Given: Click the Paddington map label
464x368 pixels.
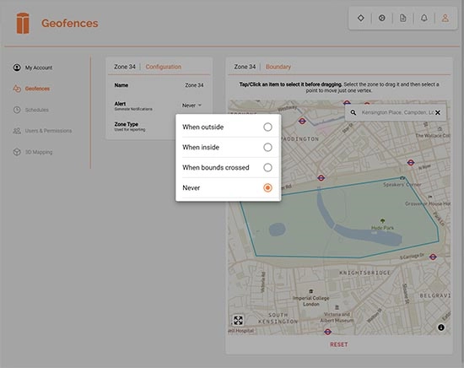Looking at the screenshot, I should pos(299,139).
